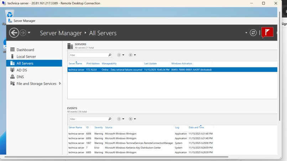Sort servers by Manageability column

click(109, 63)
